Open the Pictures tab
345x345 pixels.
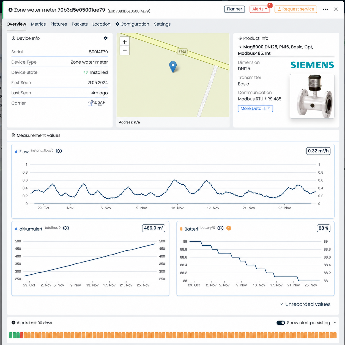[59, 24]
